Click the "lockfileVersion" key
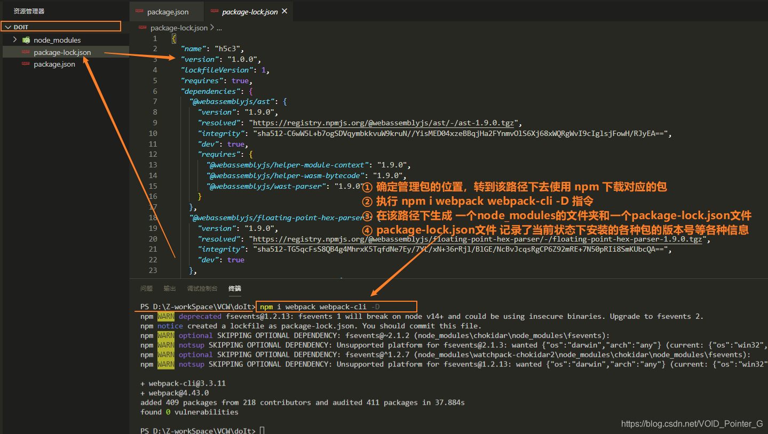The image size is (768, 434). point(217,70)
